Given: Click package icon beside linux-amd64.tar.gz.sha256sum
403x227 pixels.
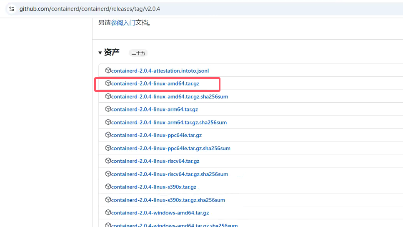Looking at the screenshot, I should pyautogui.click(x=108, y=96).
